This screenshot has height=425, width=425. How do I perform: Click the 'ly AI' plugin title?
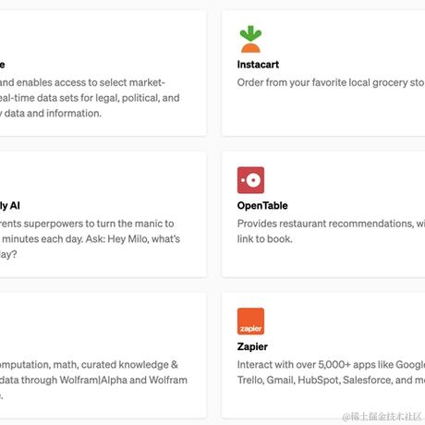click(x=10, y=205)
